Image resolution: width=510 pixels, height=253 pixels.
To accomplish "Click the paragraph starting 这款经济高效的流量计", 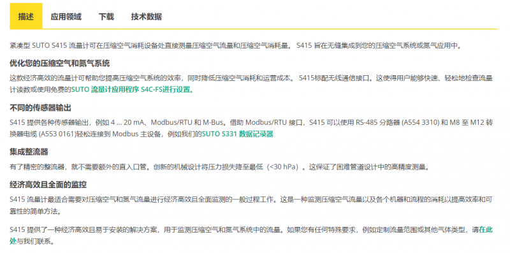I will pyautogui.click(x=251, y=84).
